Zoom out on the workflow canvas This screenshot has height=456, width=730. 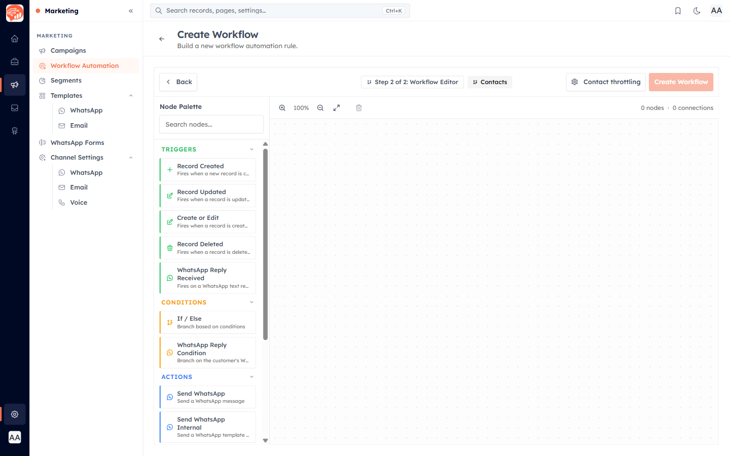[x=320, y=108]
